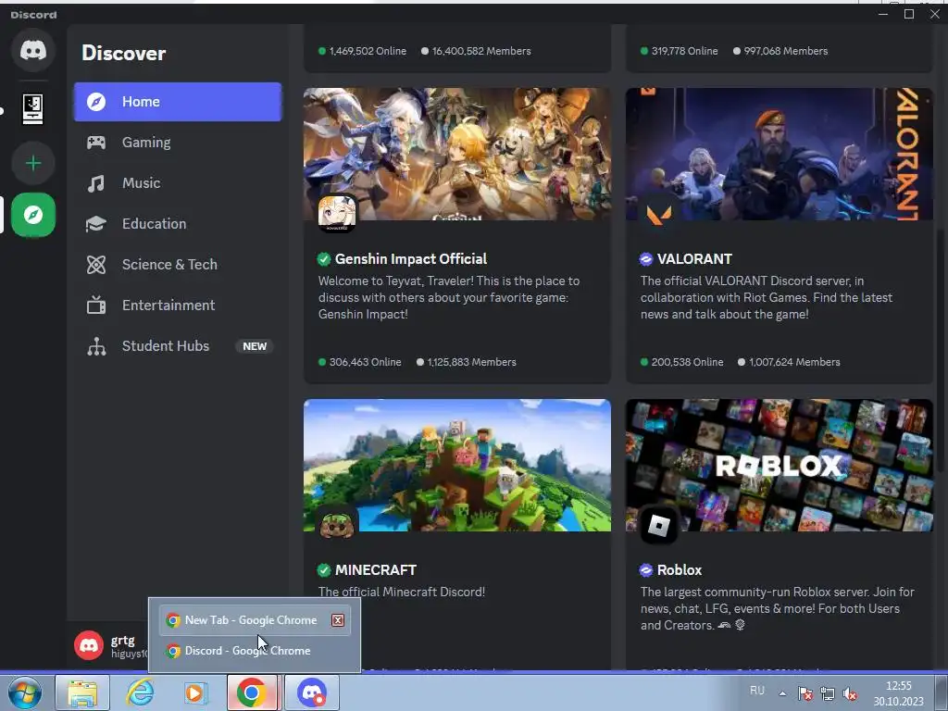The height and width of the screenshot is (711, 948).
Task: Click the muted volume tray icon
Action: click(850, 694)
